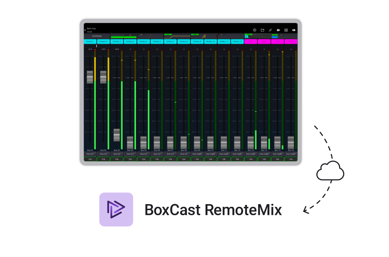
Task: Select the Stream R channel label
Action: [x=103, y=41]
